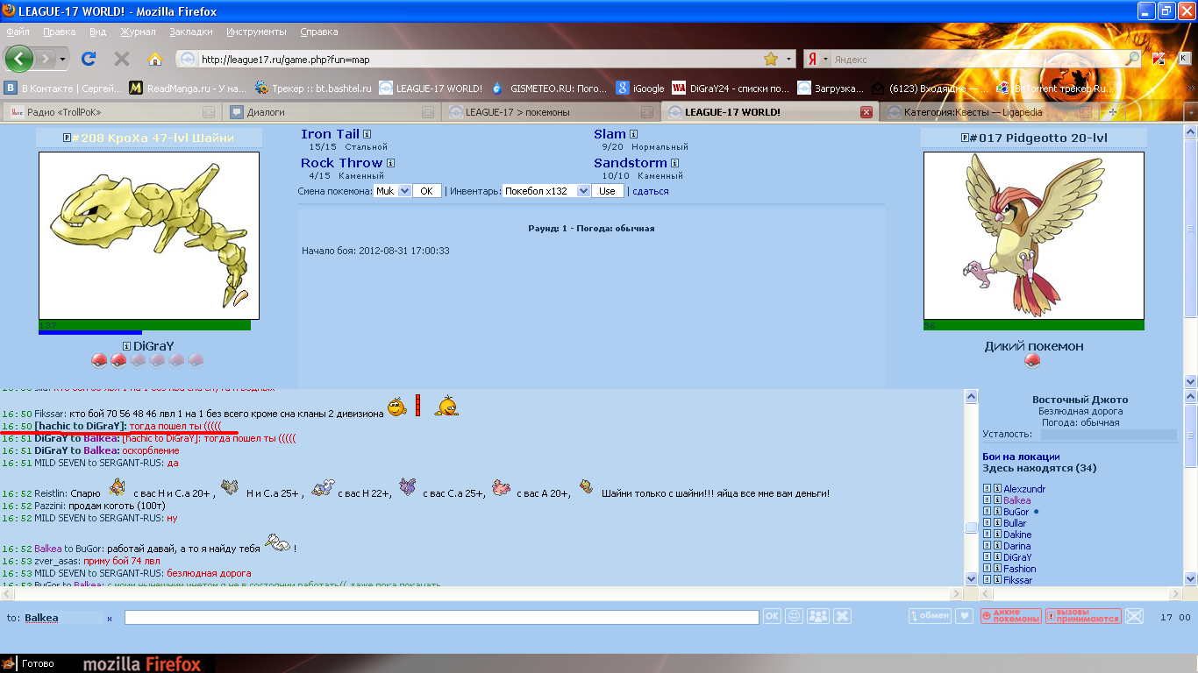
Task: Click first pokeball under DiGraY
Action: click(99, 361)
